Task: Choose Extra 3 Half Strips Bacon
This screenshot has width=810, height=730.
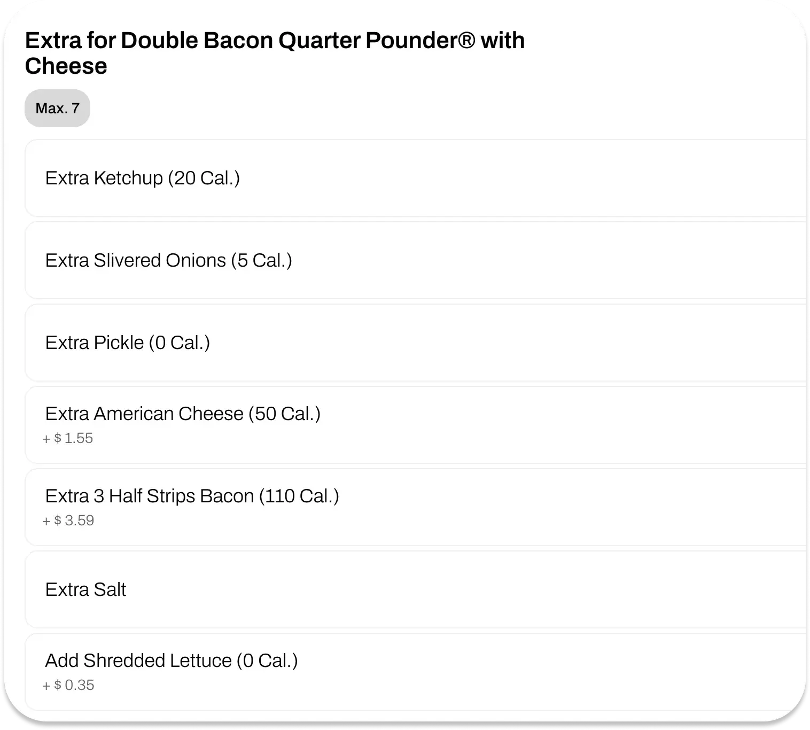Action: (x=192, y=496)
